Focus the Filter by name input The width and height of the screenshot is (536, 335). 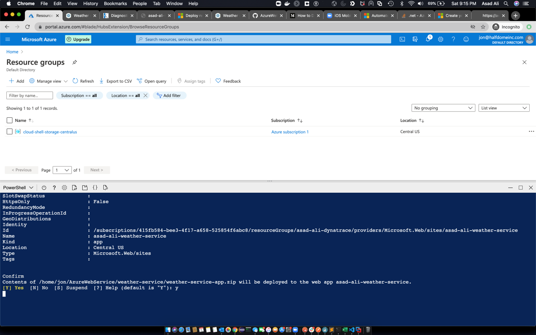click(x=30, y=96)
